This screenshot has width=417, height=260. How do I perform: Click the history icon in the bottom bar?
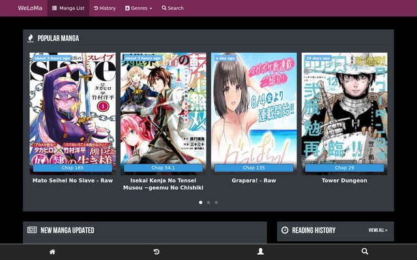156,252
